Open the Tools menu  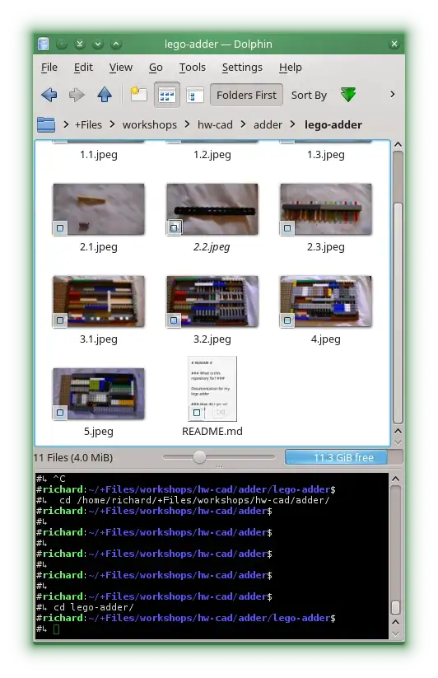(192, 67)
